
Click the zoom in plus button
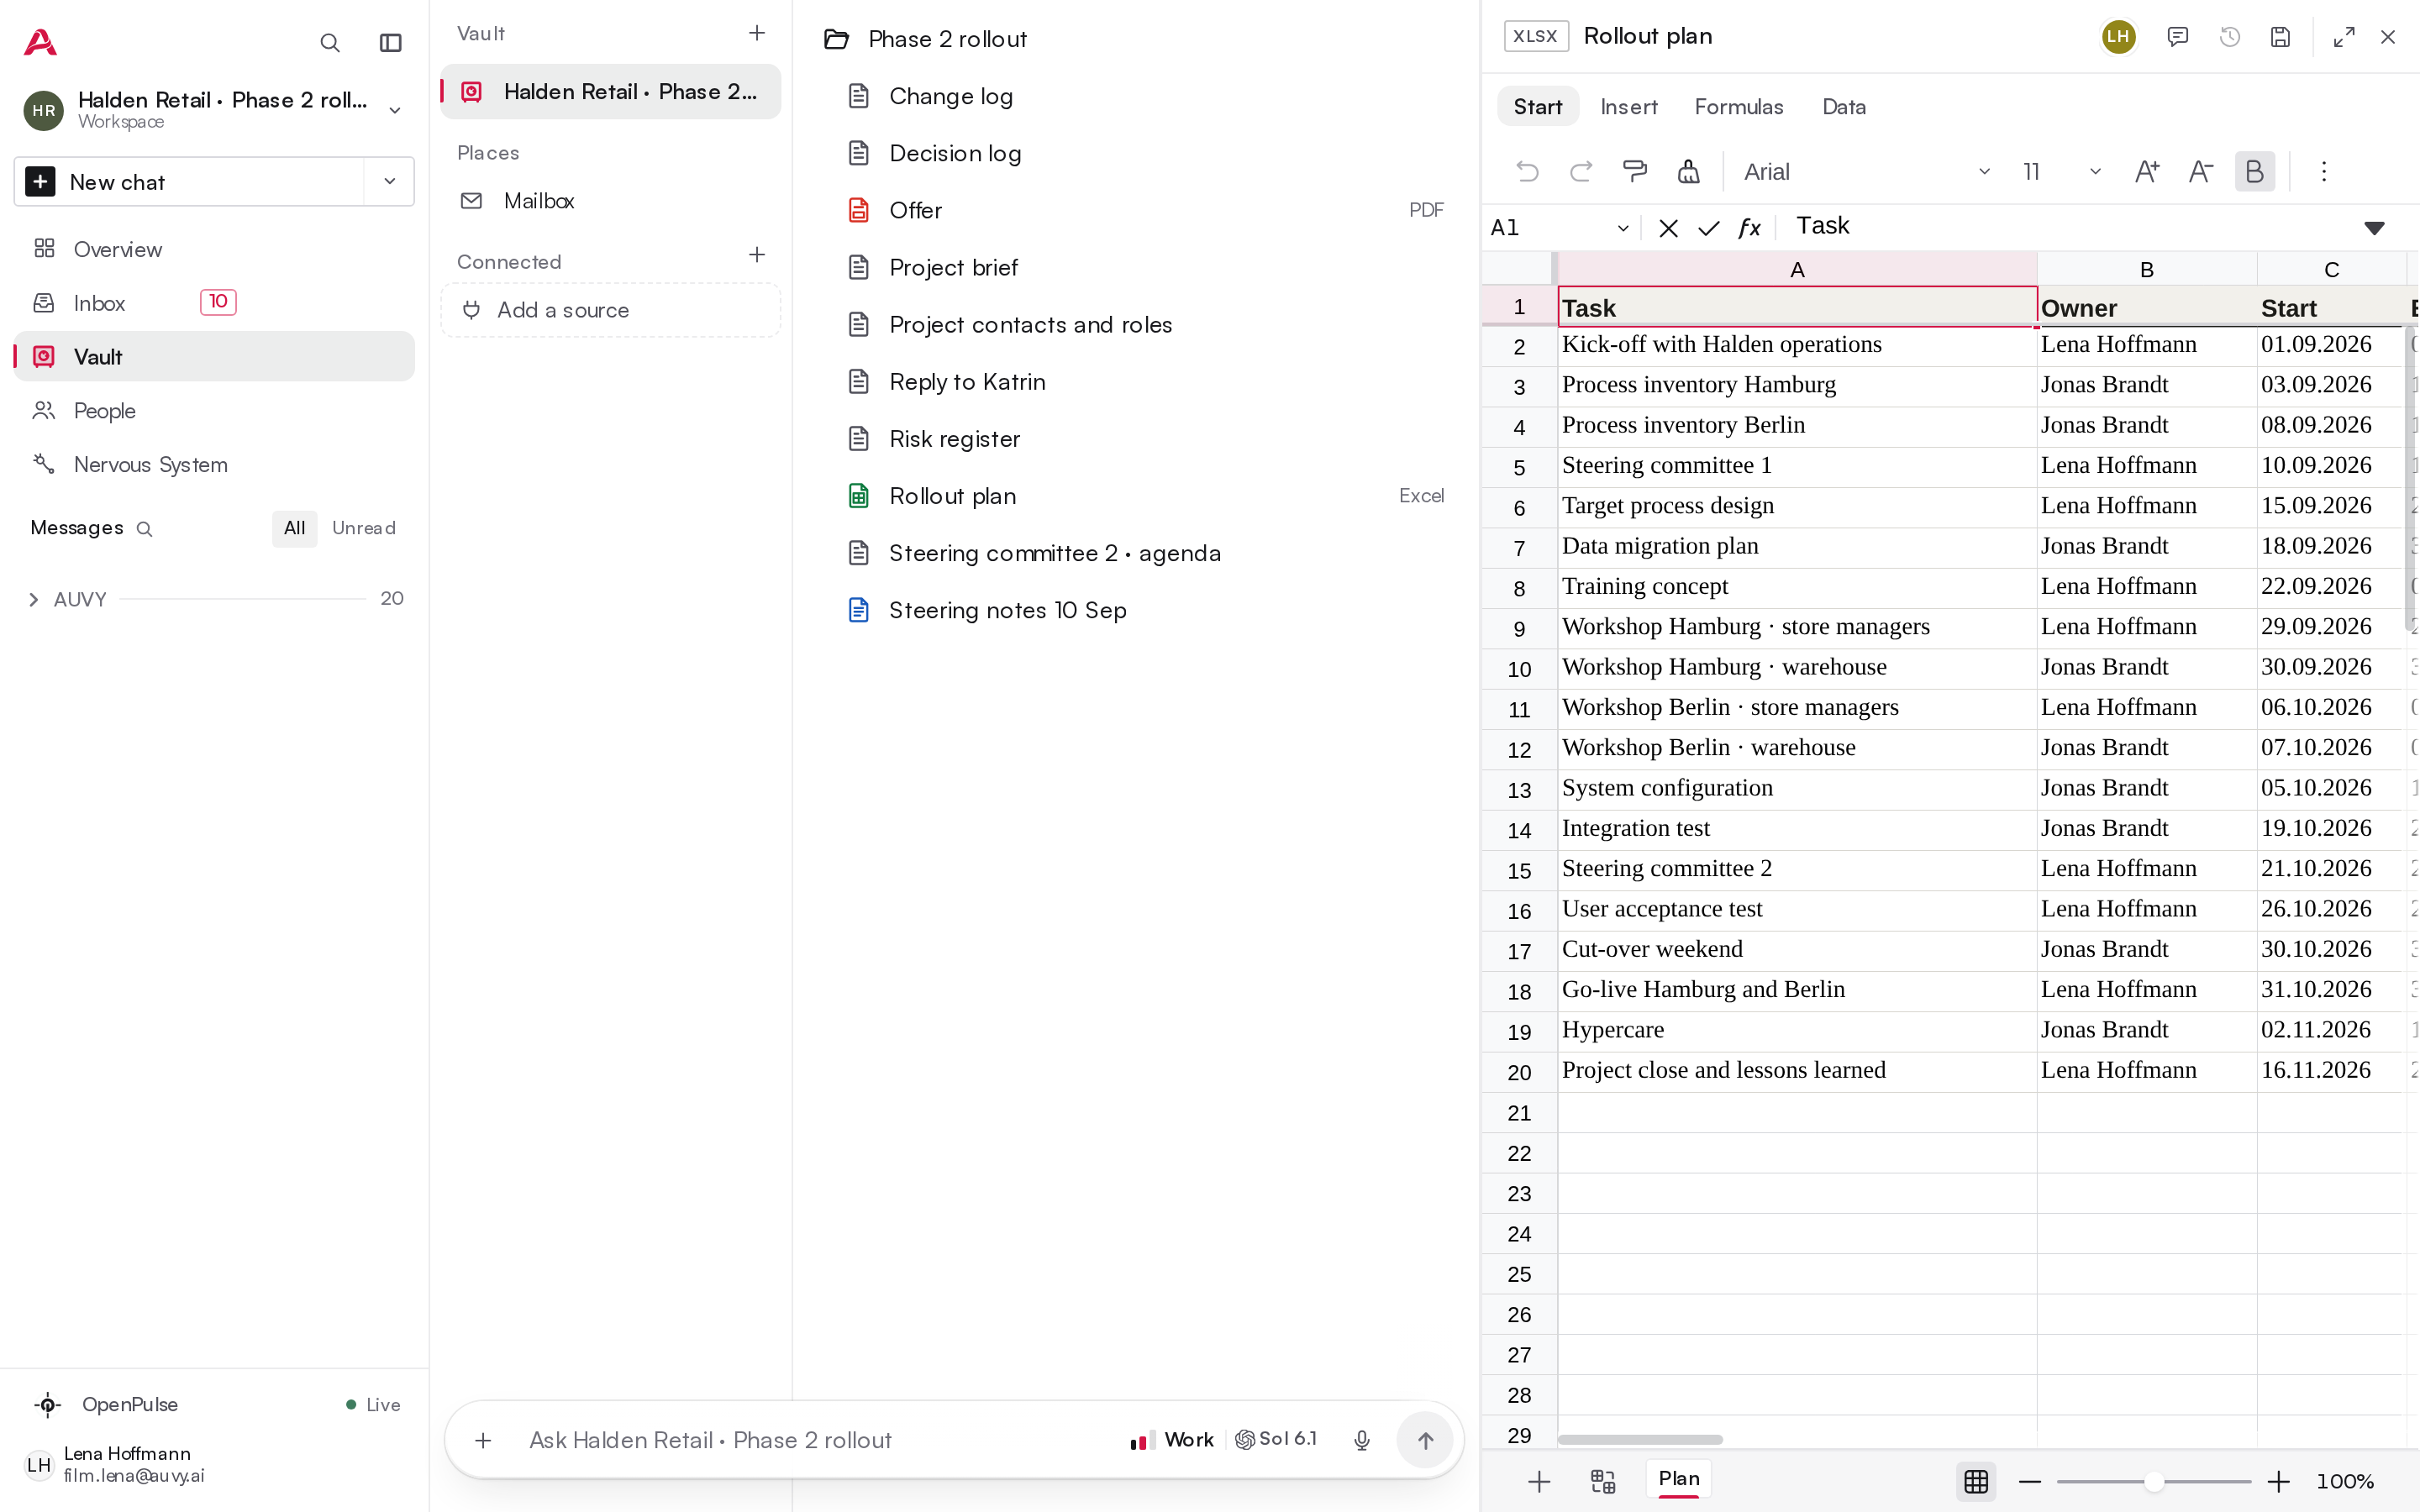(2278, 1481)
